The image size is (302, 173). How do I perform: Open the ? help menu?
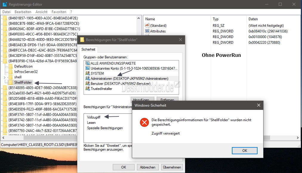tap(71, 12)
